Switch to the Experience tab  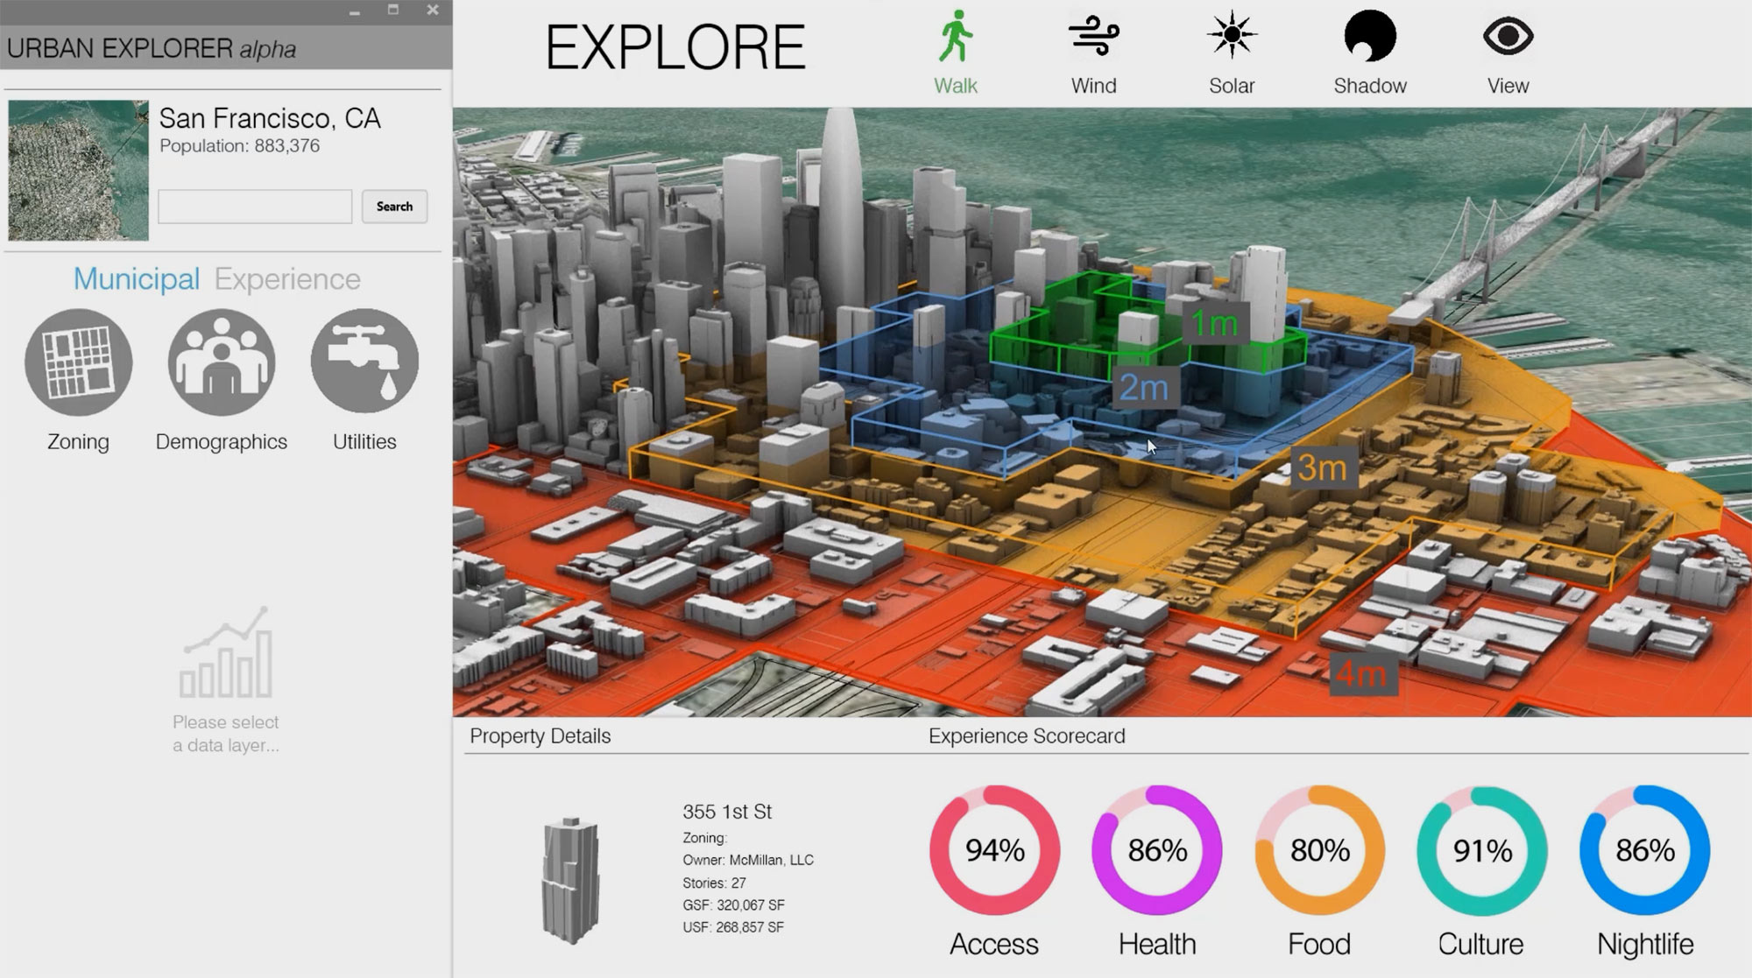[287, 278]
